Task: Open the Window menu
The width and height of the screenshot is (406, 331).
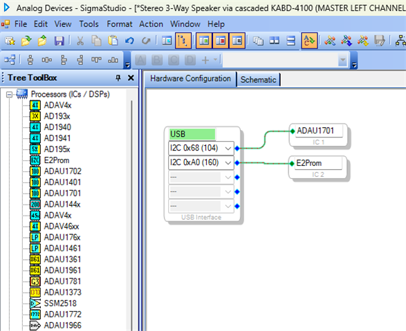Action: point(185,24)
